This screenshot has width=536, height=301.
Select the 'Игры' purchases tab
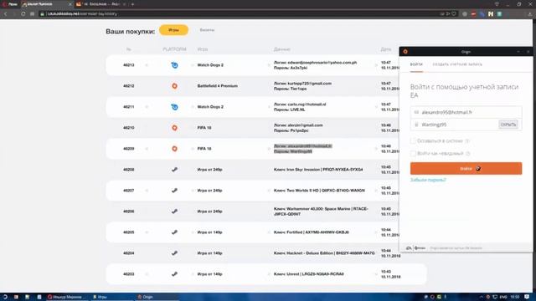coord(173,30)
